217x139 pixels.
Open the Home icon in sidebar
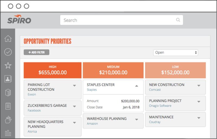pos(8,39)
